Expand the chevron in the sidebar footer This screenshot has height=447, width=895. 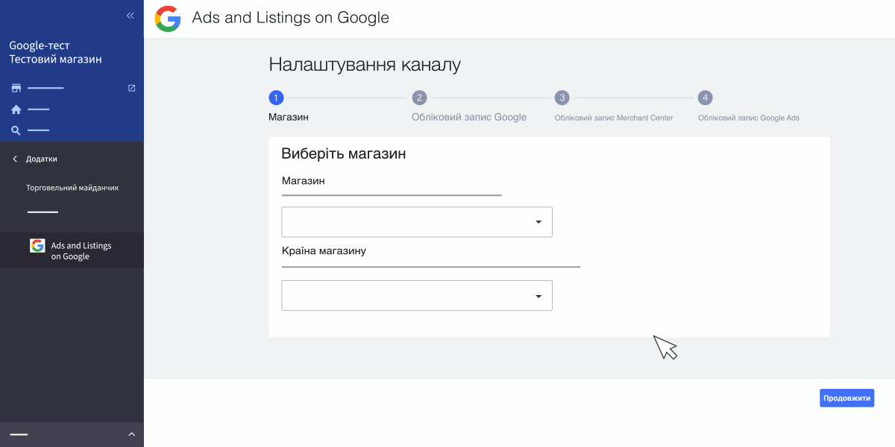(132, 434)
